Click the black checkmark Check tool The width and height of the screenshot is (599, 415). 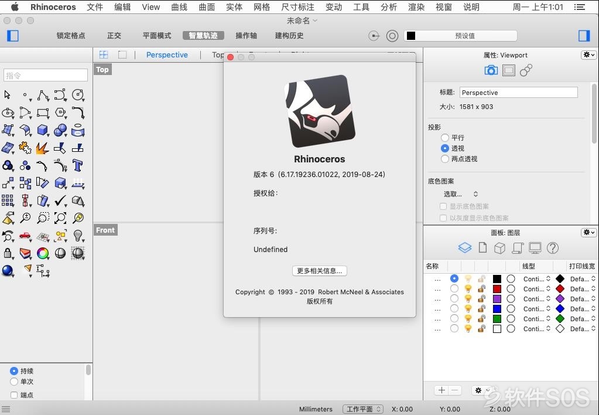point(60,200)
